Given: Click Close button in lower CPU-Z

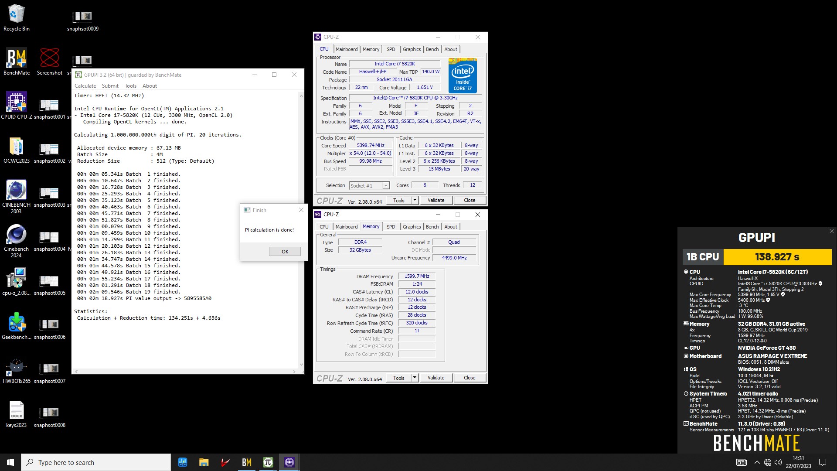Looking at the screenshot, I should point(470,378).
